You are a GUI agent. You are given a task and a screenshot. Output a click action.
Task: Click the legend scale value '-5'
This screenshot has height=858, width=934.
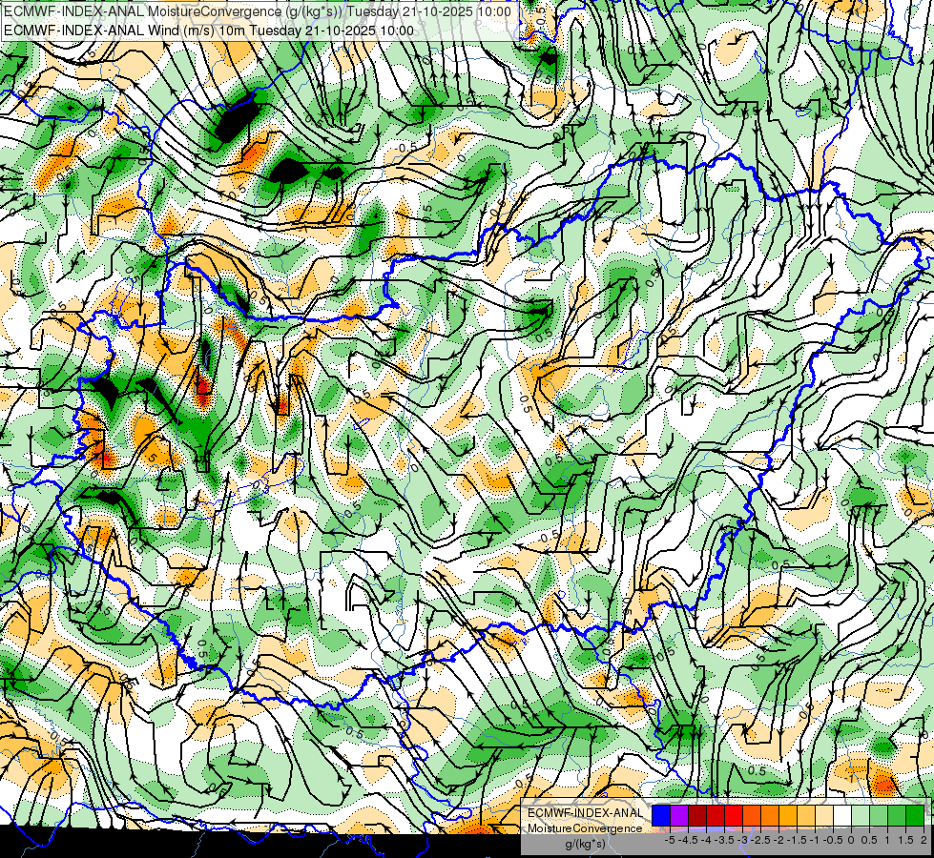(x=670, y=840)
